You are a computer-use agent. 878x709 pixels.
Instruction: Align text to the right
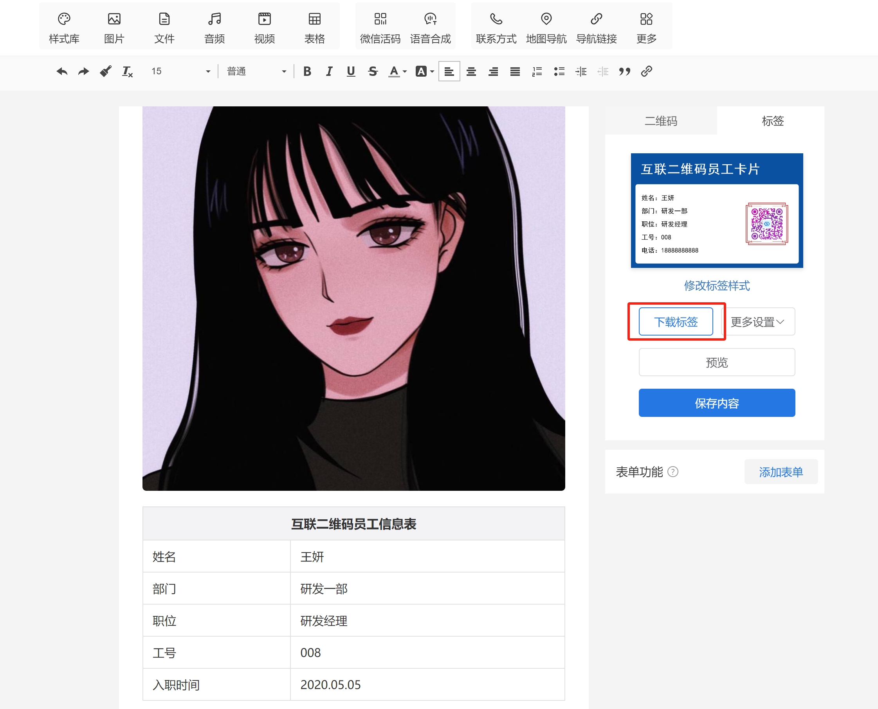coord(493,72)
